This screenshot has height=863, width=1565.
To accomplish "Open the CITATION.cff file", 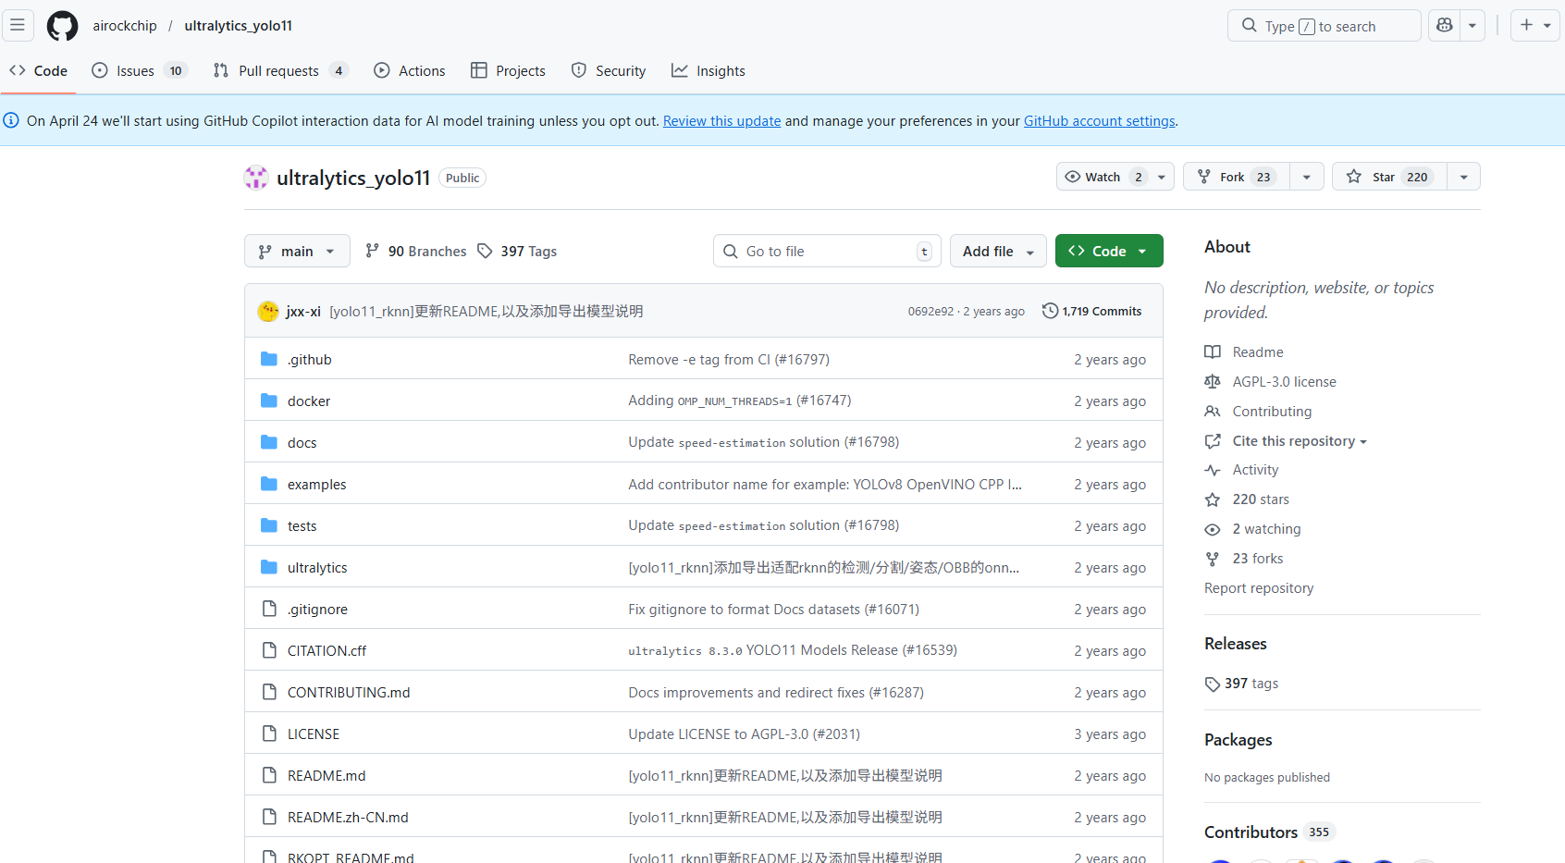I will coord(327,651).
